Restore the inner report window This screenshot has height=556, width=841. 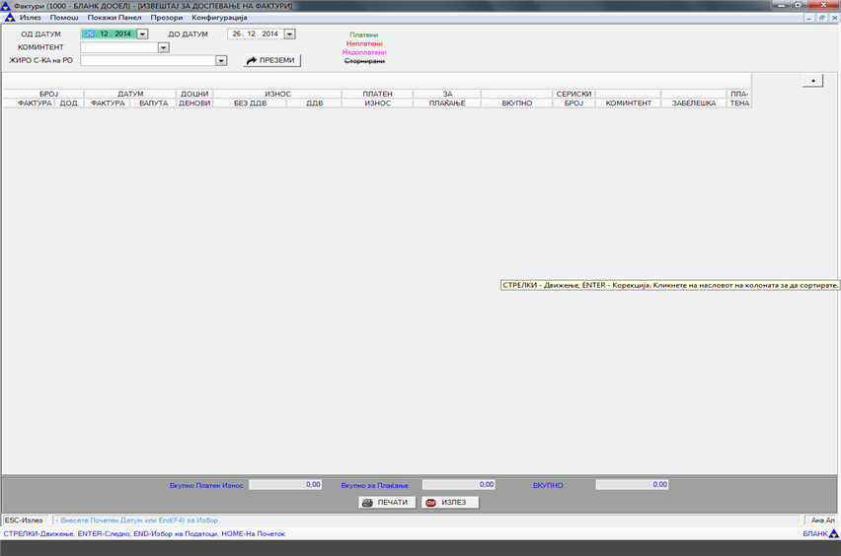click(x=821, y=18)
